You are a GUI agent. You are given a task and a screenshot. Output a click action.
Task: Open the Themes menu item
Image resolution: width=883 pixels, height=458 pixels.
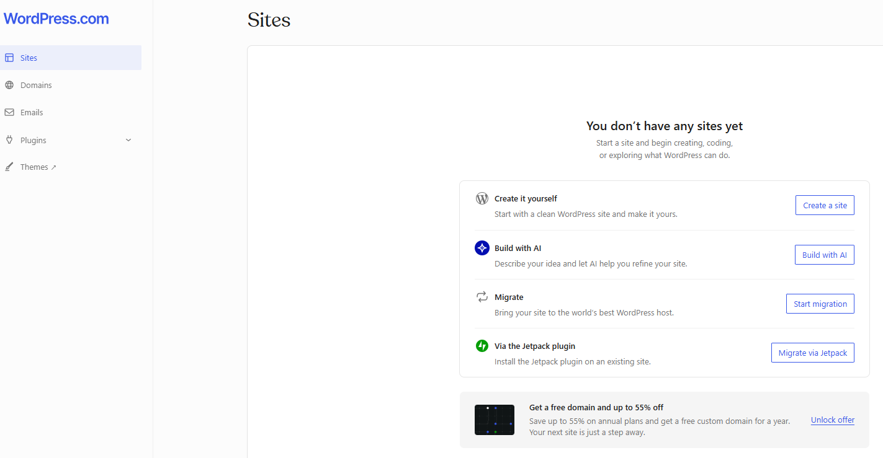(x=71, y=167)
